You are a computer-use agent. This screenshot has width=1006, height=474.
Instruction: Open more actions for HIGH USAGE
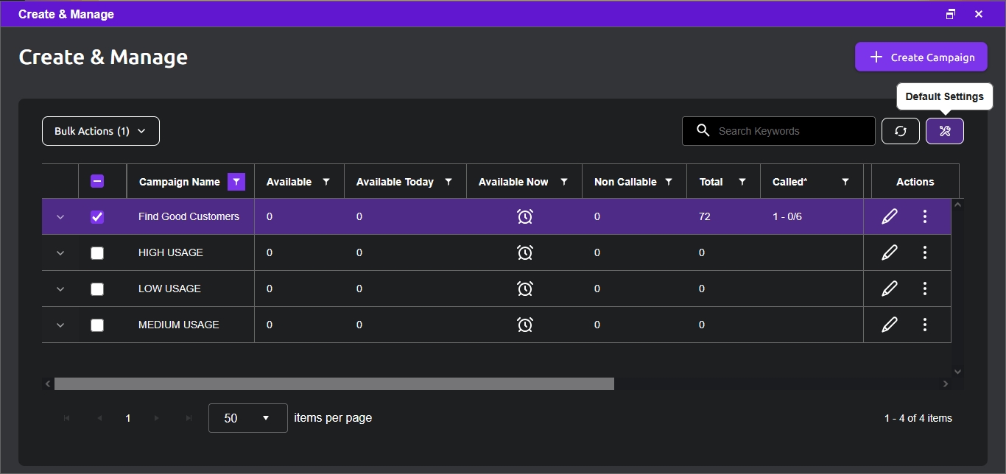click(925, 252)
